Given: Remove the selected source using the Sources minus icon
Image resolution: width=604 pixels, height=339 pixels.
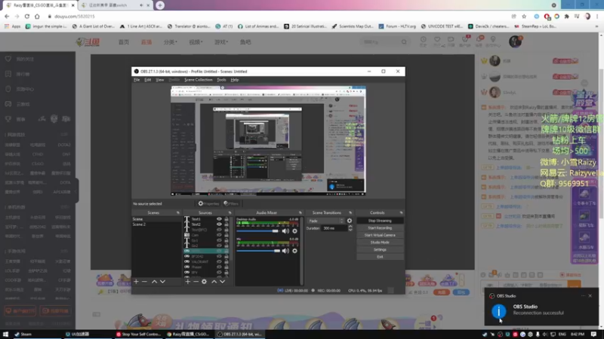Looking at the screenshot, I should [x=196, y=281].
